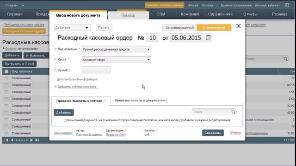
Task: Click Добавить button in background list
Action: click(x=12, y=55)
